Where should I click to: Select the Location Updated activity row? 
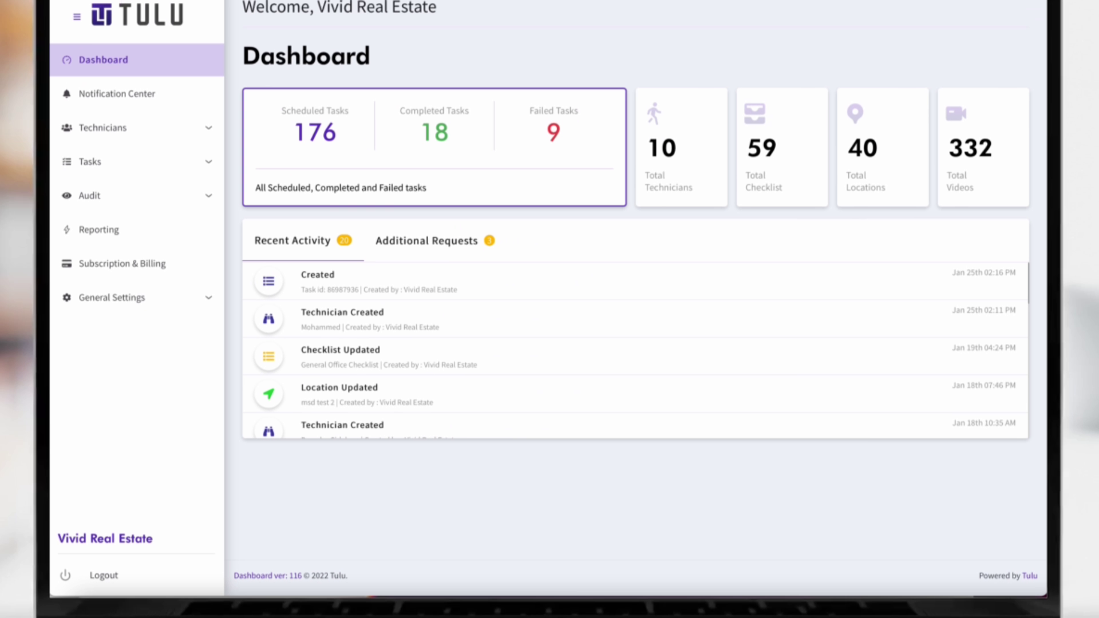pyautogui.click(x=635, y=394)
